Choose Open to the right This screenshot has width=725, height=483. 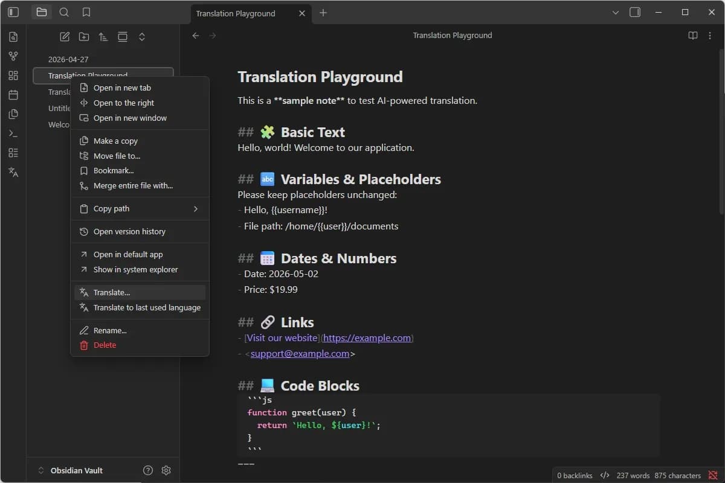(x=140, y=103)
